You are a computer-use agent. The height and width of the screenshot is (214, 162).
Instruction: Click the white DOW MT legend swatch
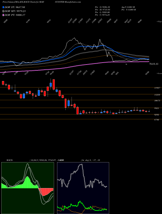[4, 11]
